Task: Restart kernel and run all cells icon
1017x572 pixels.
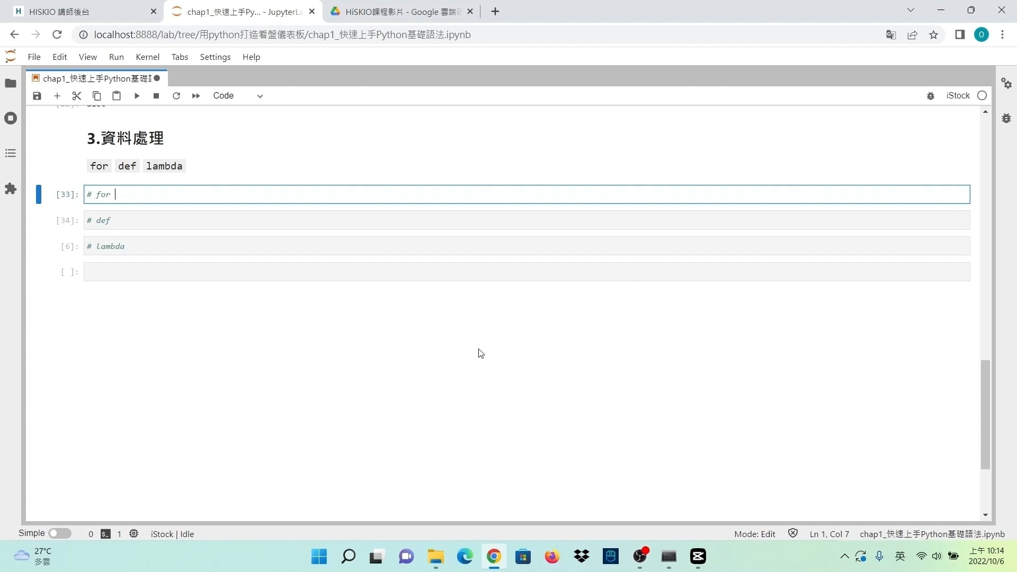Action: tap(196, 96)
